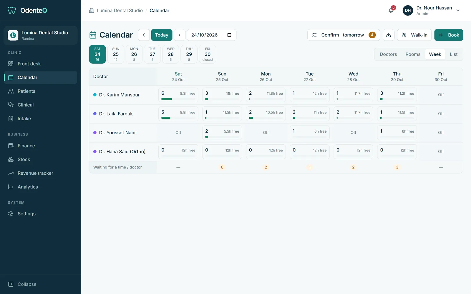Open Analytics section in sidebar

41,187
